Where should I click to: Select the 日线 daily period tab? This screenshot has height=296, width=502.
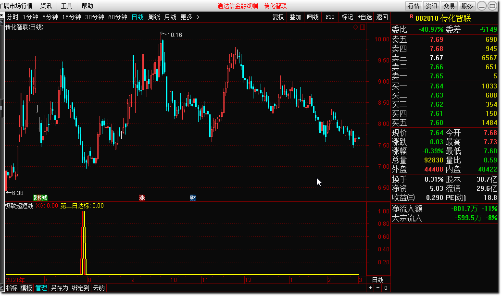pos(138,17)
